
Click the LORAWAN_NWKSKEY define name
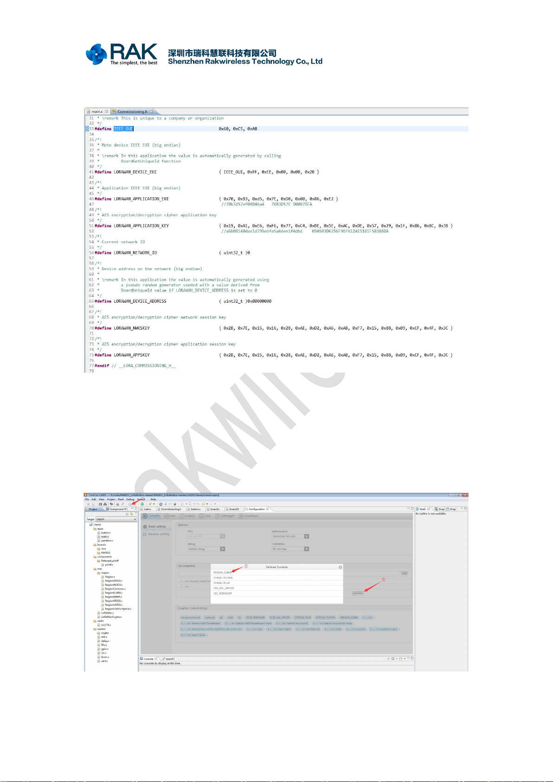coord(132,328)
